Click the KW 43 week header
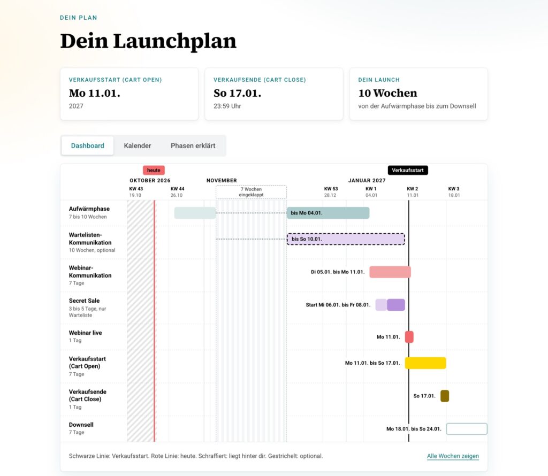This screenshot has width=548, height=476. click(136, 191)
